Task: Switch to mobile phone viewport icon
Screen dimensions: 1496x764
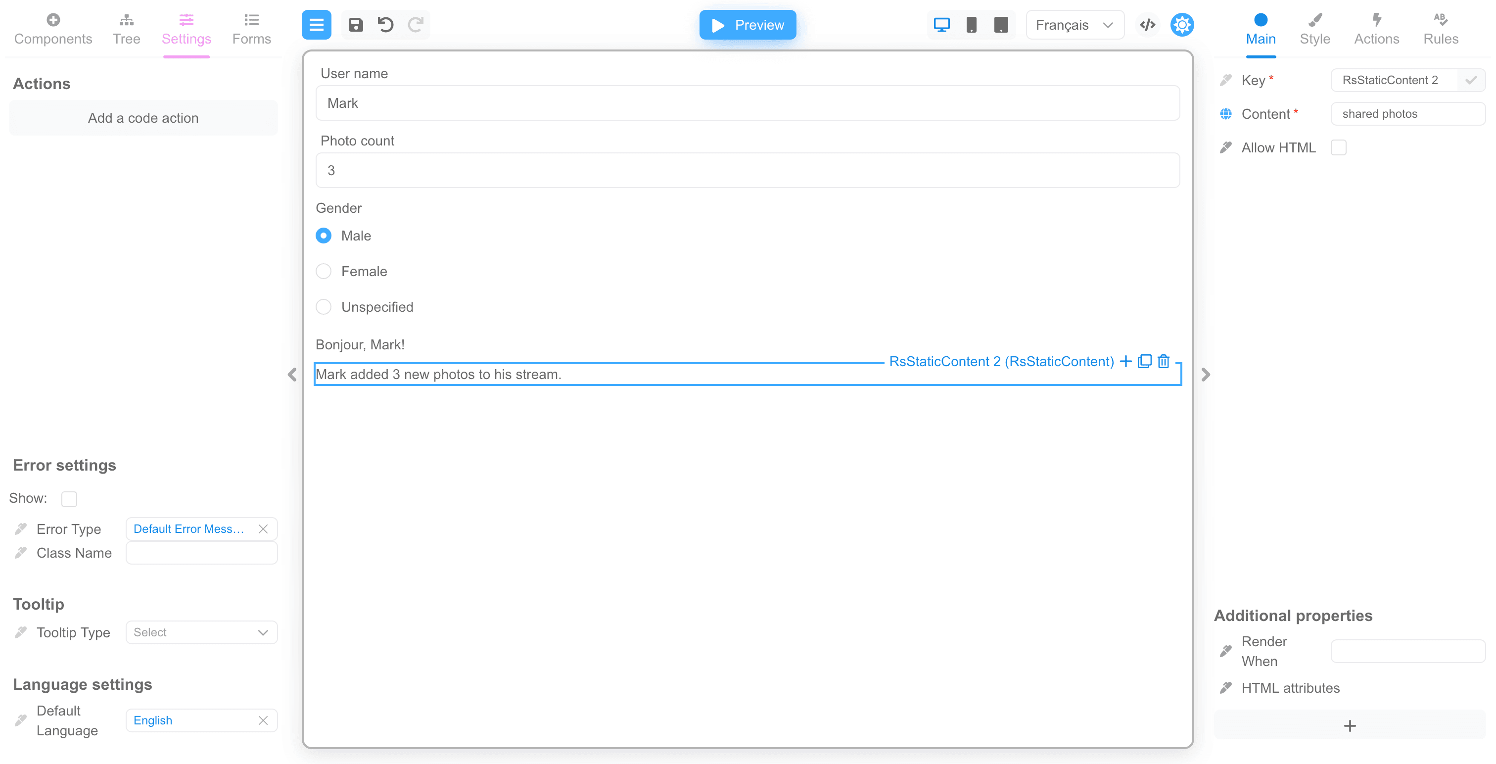Action: (971, 25)
